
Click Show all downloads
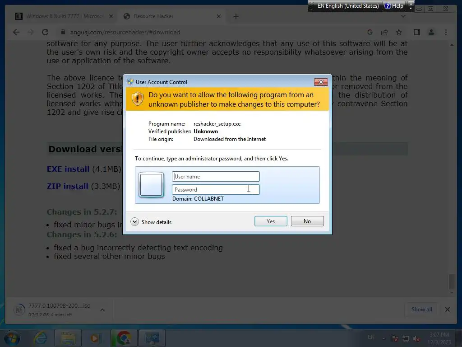(x=422, y=309)
